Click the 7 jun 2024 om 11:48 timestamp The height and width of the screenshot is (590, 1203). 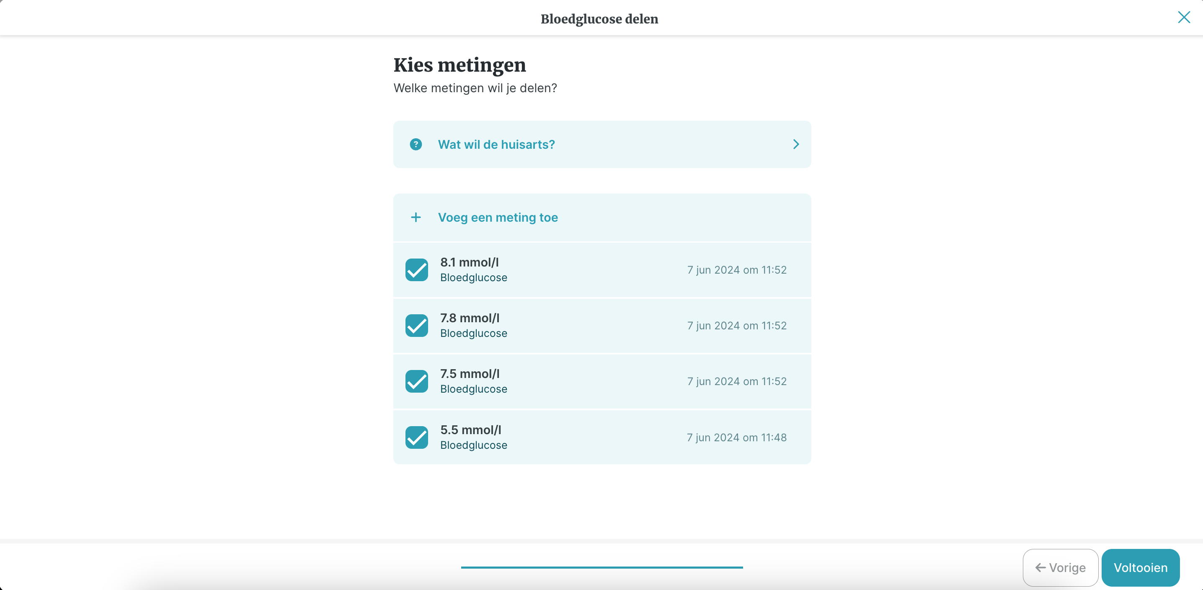pos(736,437)
